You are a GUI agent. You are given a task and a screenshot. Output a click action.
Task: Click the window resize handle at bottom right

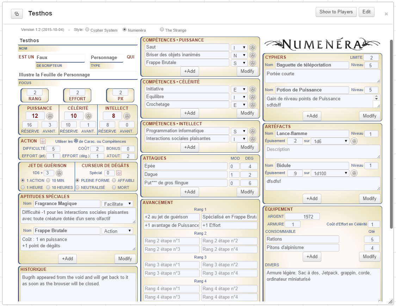click(x=390, y=301)
